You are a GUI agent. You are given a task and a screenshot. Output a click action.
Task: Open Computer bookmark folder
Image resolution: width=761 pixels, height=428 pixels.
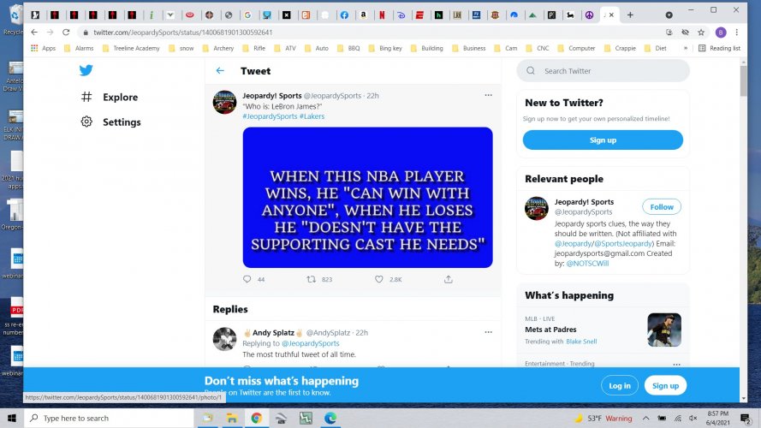click(x=577, y=48)
